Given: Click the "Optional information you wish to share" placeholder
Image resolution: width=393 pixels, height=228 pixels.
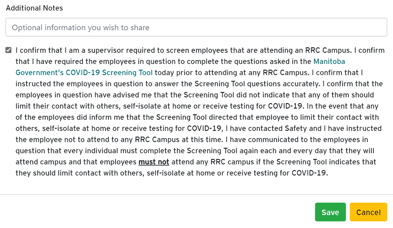Looking at the screenshot, I should tap(81, 28).
